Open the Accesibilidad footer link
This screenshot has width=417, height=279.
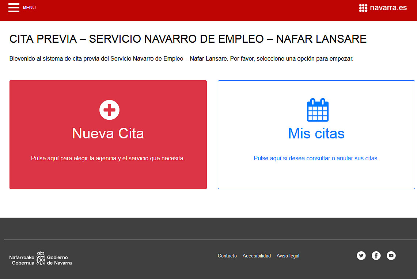[x=257, y=256]
